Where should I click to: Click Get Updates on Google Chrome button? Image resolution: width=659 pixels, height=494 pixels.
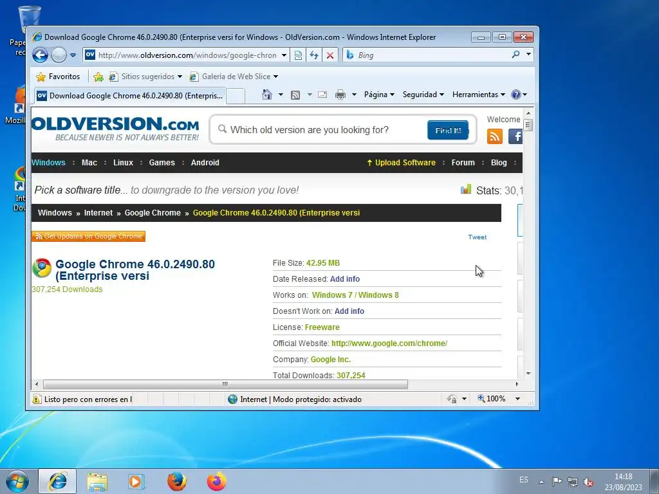tap(88, 237)
